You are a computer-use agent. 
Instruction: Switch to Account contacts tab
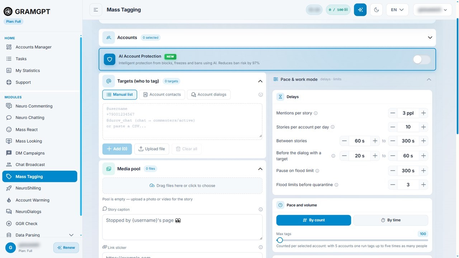click(162, 95)
